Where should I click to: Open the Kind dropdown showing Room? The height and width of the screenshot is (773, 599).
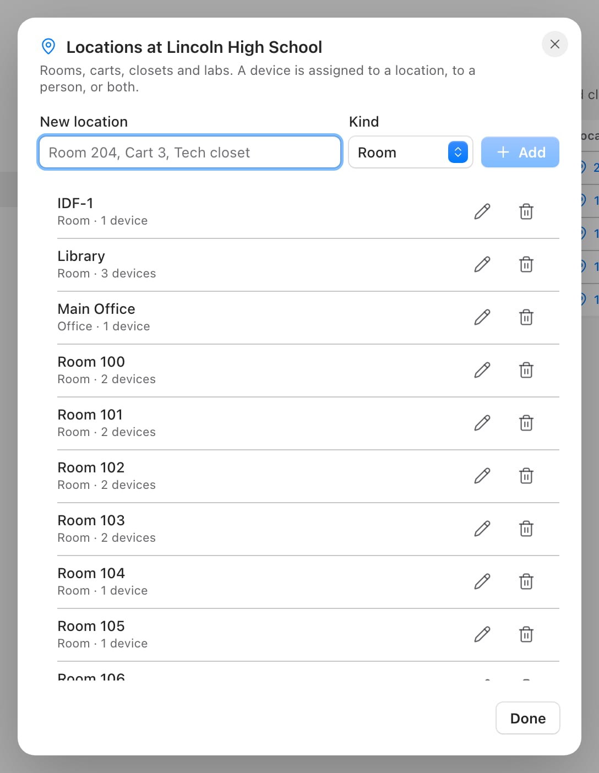(x=411, y=152)
